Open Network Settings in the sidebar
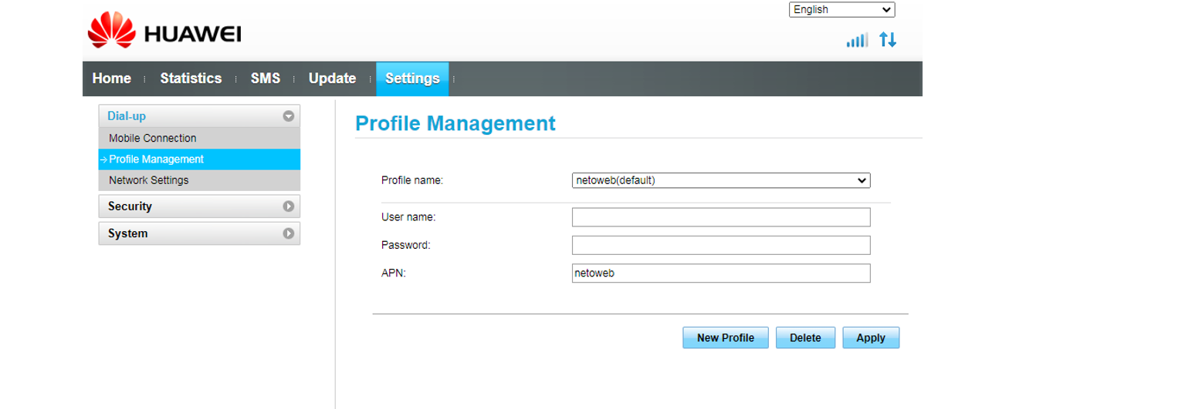The image size is (1202, 409). coord(148,180)
